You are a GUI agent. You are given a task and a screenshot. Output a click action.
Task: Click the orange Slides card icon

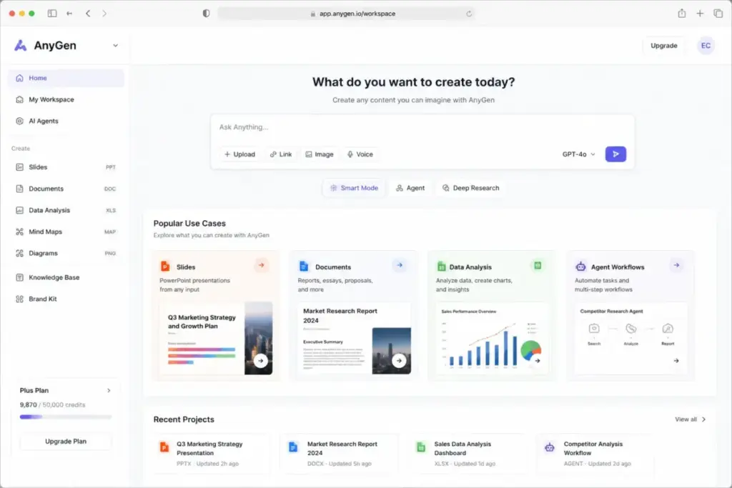[165, 267]
